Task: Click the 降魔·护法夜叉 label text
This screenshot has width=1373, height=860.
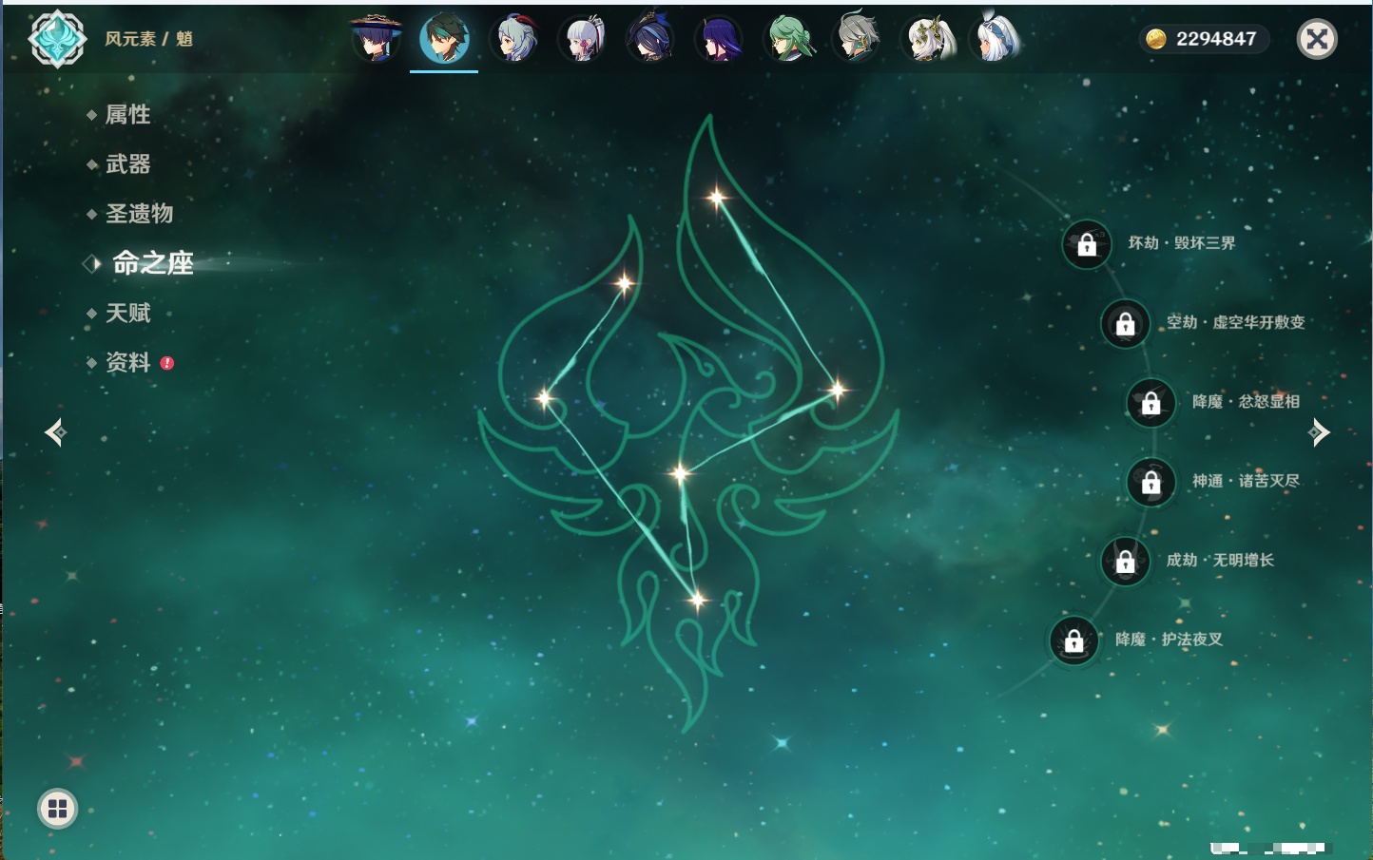Action: coord(1169,640)
